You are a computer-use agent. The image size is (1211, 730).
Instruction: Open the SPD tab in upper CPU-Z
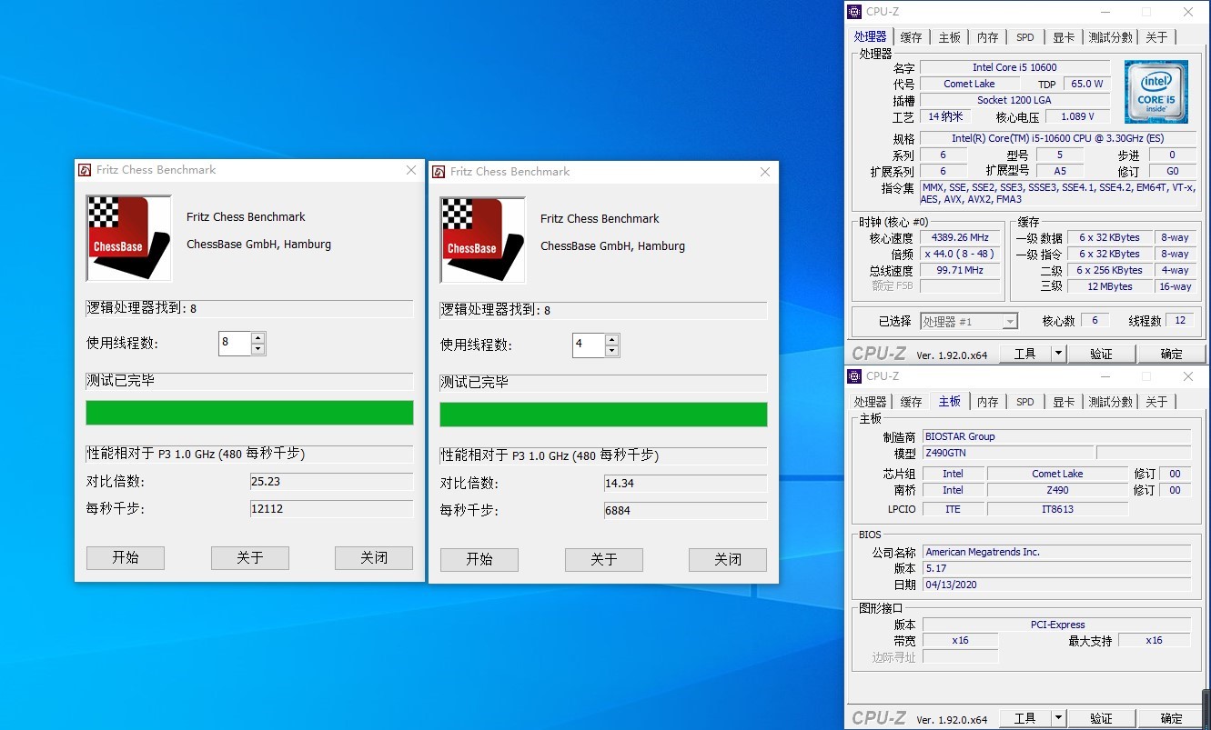[x=1025, y=37]
